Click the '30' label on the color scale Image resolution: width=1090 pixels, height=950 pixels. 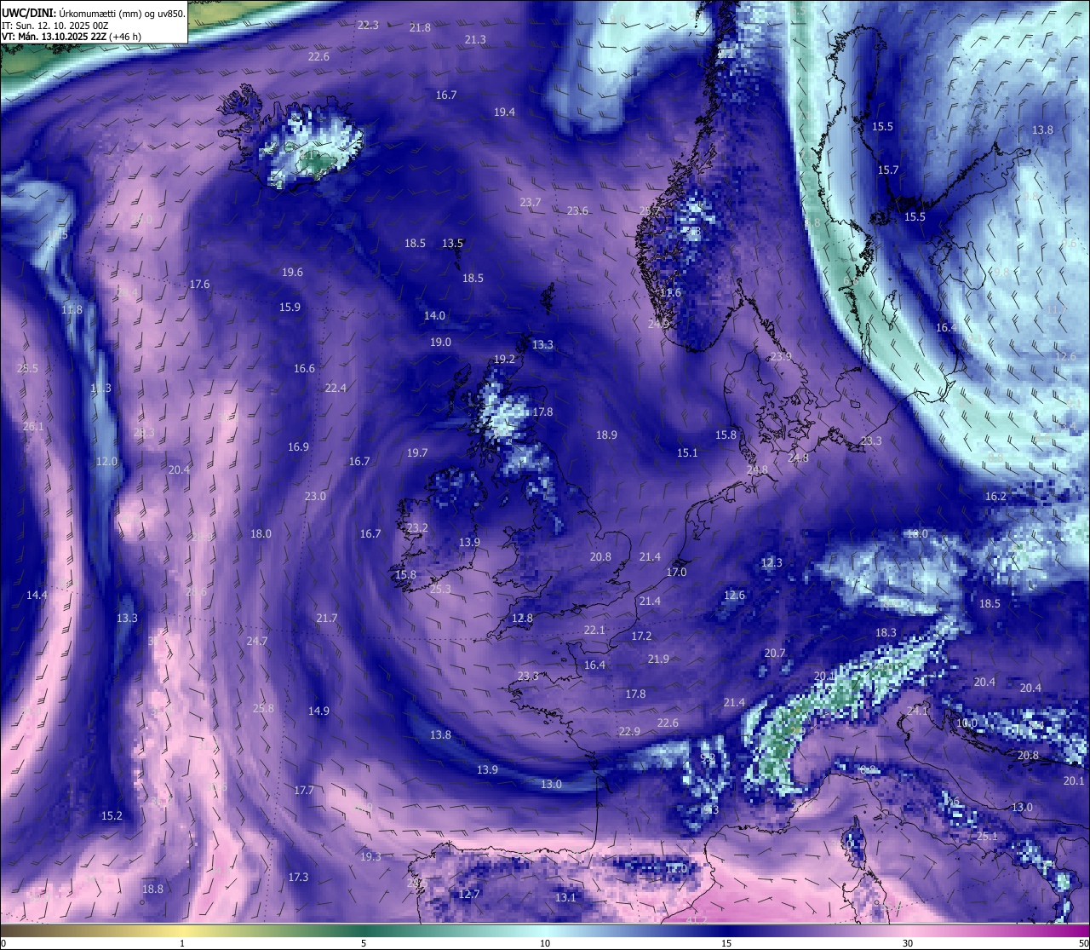pos(908,943)
